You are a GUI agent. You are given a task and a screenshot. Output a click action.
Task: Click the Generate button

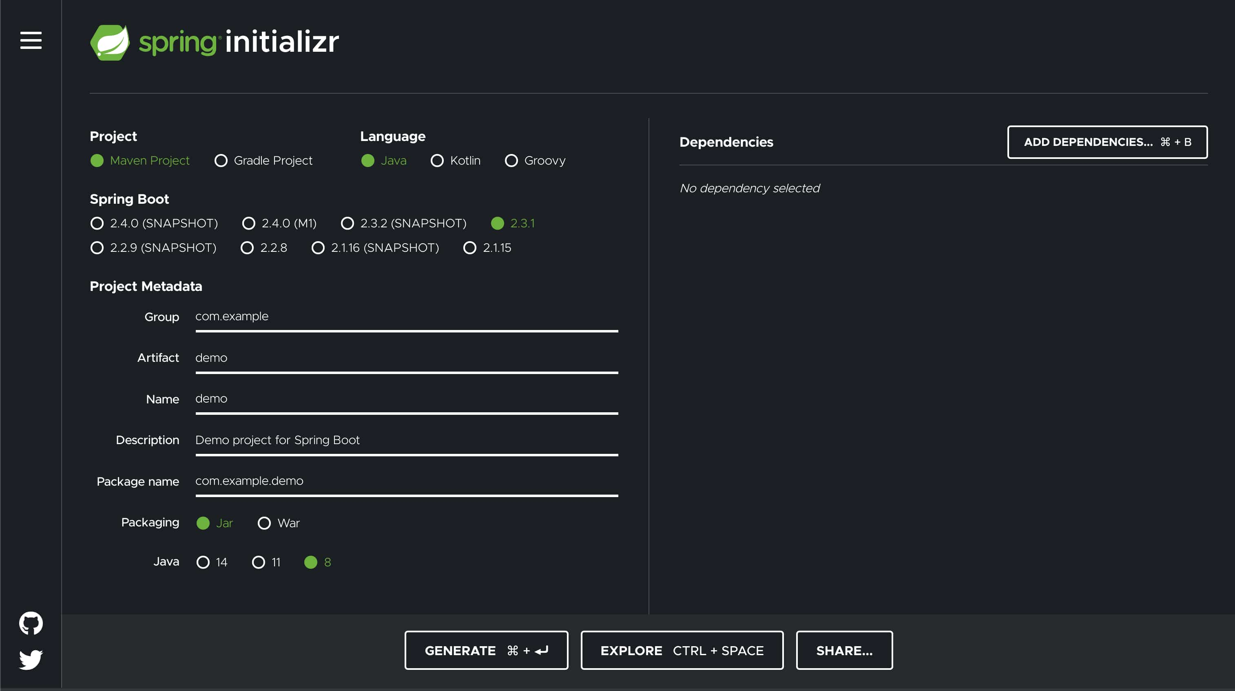[486, 650]
